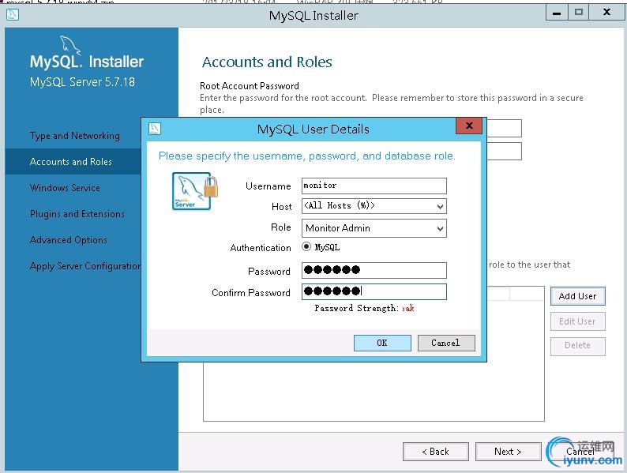Open the Plugins and Extensions step
The width and height of the screenshot is (627, 473).
coord(77,214)
